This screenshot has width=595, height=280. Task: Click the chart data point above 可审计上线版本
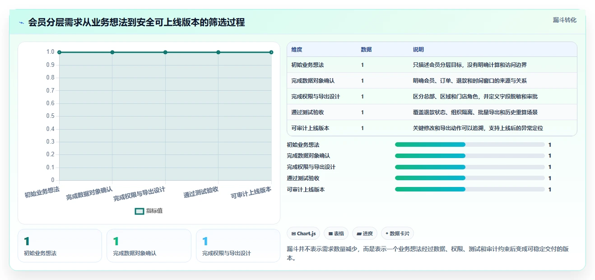[271, 52]
